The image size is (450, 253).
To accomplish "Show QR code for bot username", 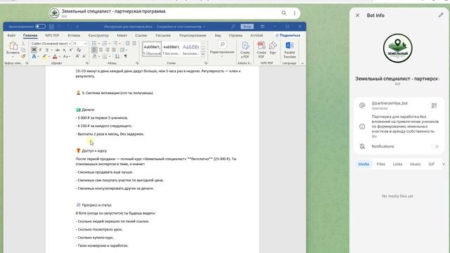I will (434, 105).
